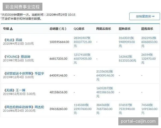Click QQ音乐 amount 85037721.00
This screenshot has height=128, width=161.
click(x=83, y=42)
